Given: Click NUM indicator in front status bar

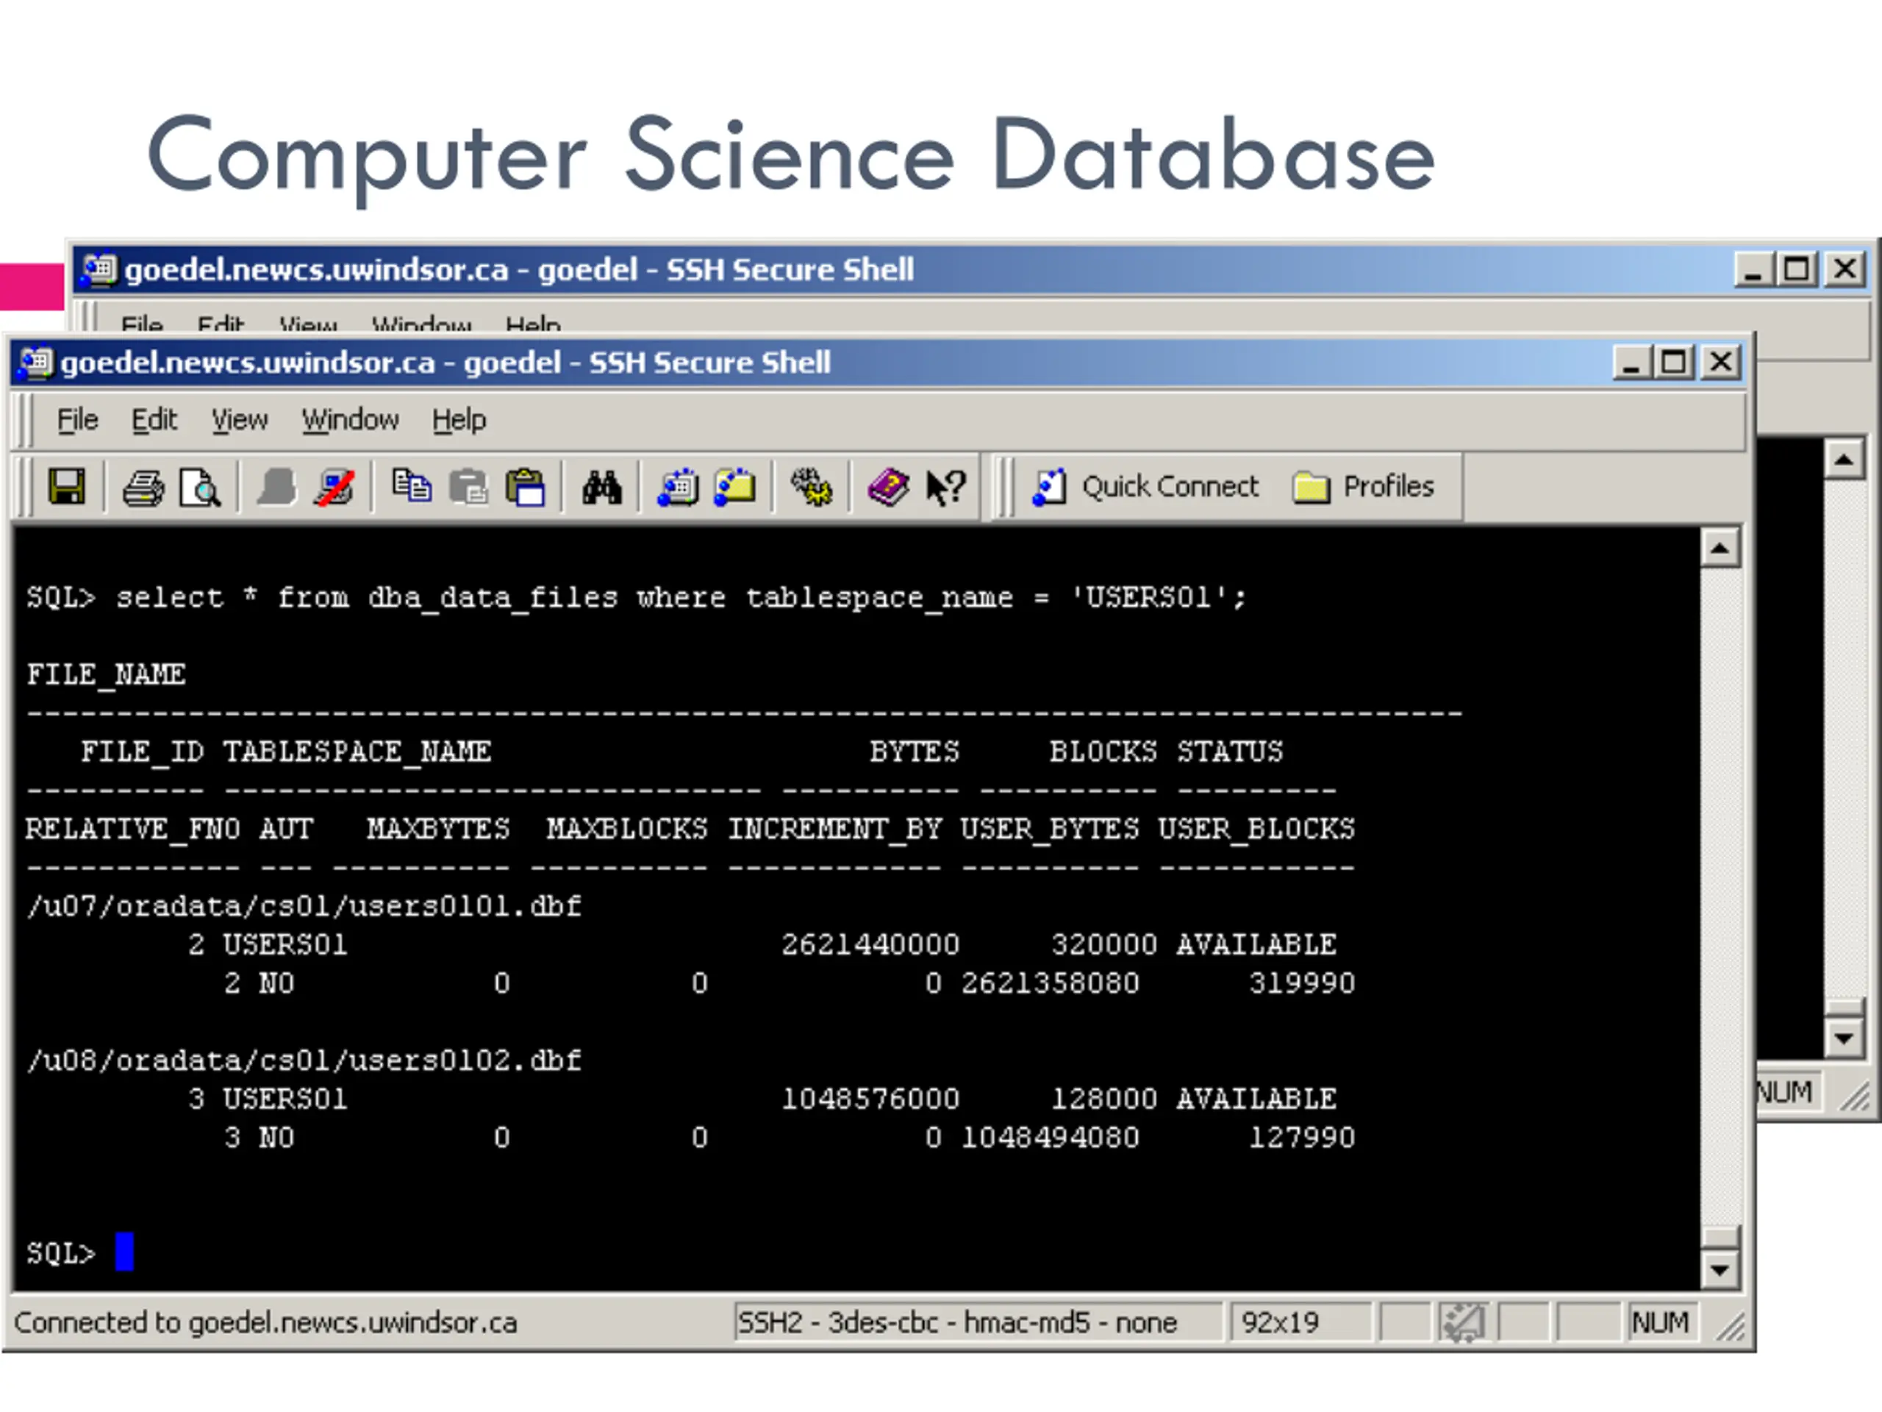Looking at the screenshot, I should click(1660, 1322).
